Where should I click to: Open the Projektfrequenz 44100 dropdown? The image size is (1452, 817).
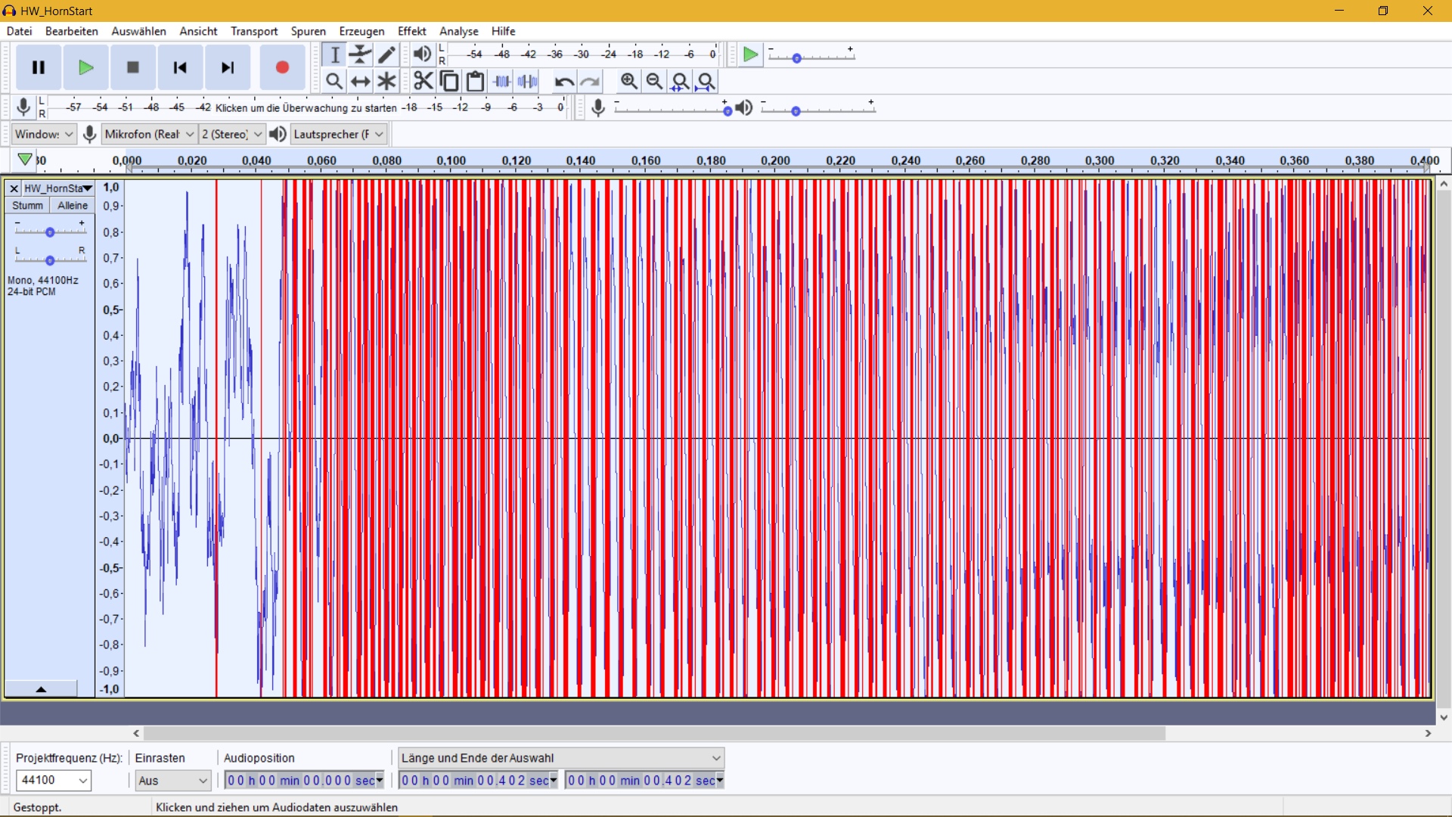[x=54, y=780]
